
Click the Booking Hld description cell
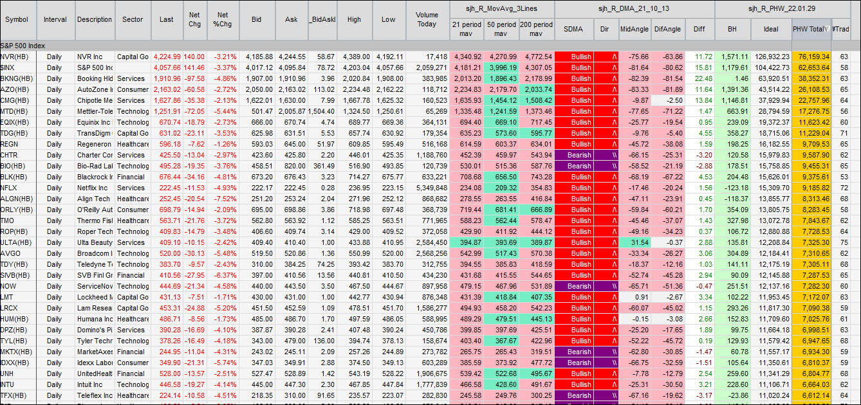[95, 78]
